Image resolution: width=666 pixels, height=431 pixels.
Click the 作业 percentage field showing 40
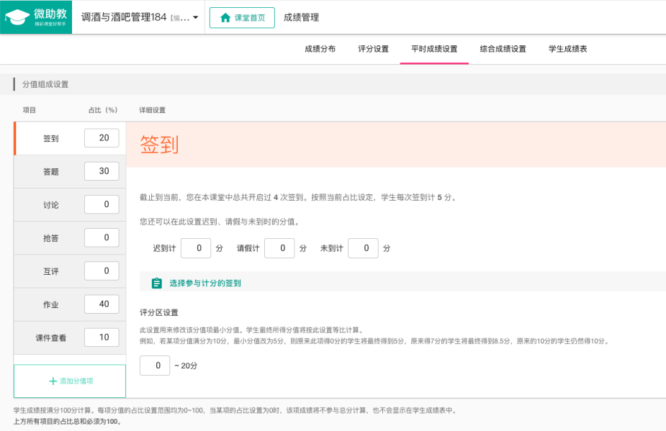(102, 304)
